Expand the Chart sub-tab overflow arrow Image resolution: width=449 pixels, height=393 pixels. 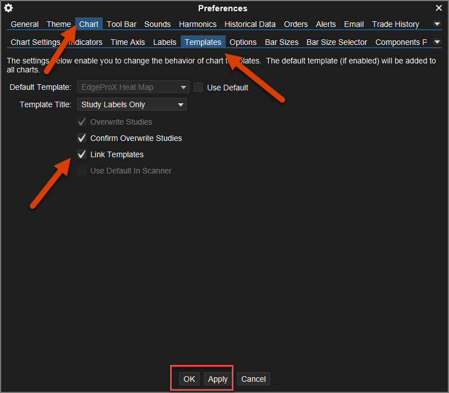pyautogui.click(x=437, y=42)
